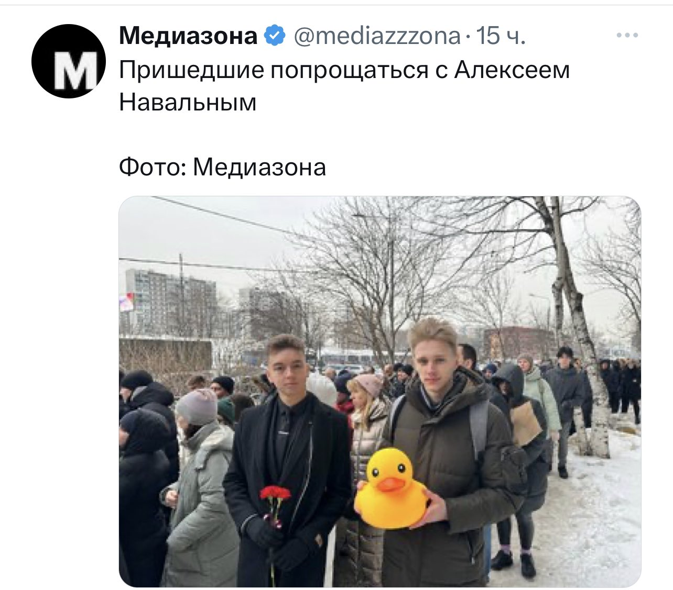Click the blue verified badge

pyautogui.click(x=274, y=36)
